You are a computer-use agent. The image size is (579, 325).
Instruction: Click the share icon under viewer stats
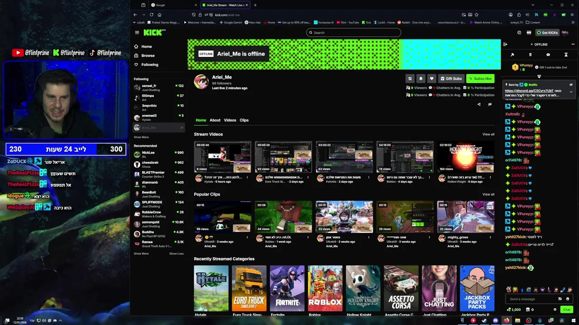pyautogui.click(x=479, y=104)
